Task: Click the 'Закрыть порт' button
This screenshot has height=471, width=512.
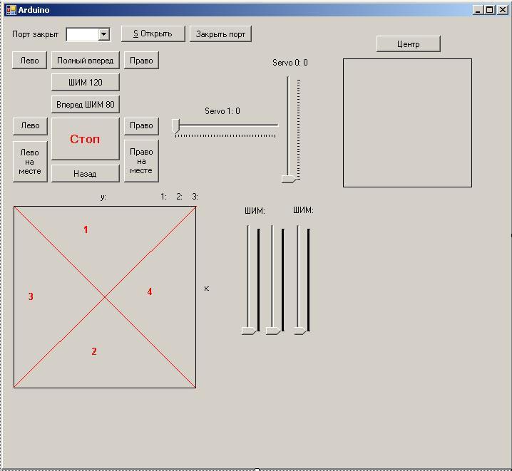Action: (x=220, y=34)
